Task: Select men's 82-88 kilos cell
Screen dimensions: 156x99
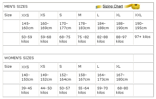Action: coord(102,39)
